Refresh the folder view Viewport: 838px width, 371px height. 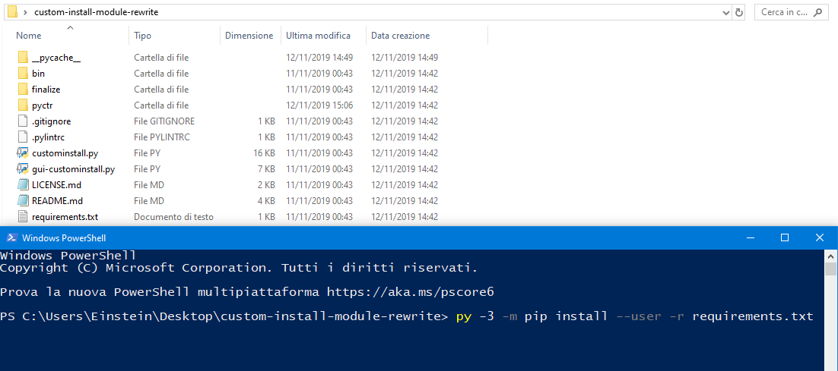[740, 12]
